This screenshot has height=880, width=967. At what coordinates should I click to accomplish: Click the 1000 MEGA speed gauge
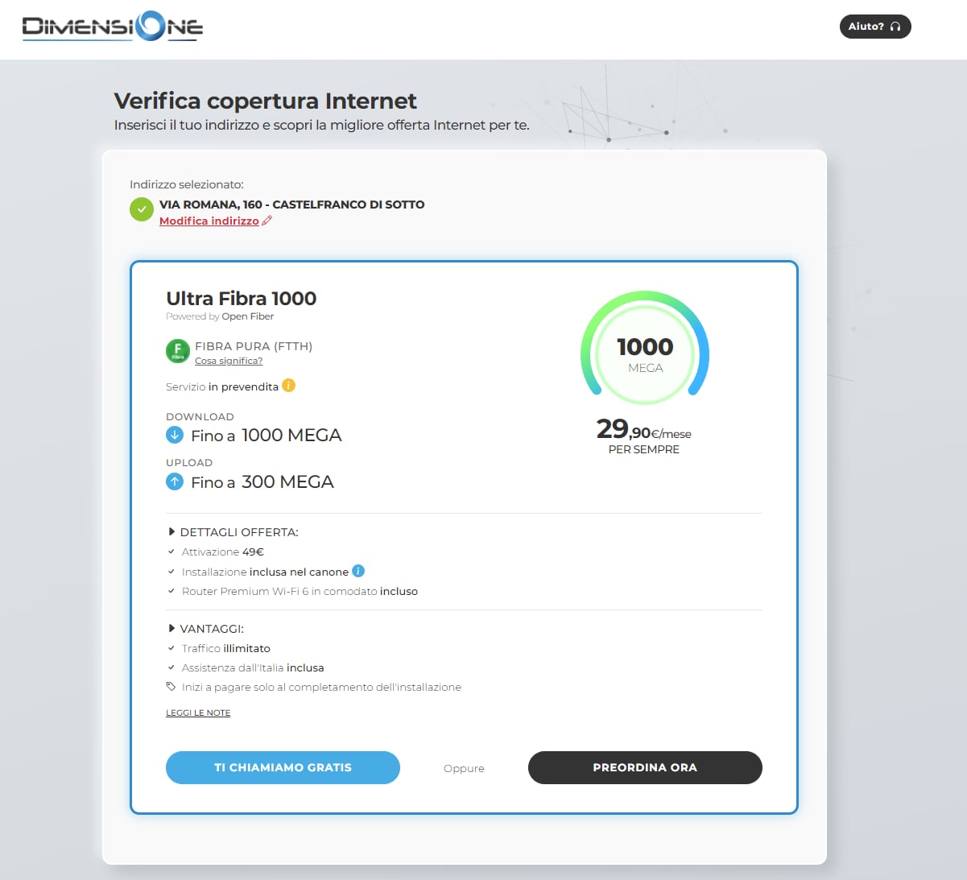[x=645, y=348]
